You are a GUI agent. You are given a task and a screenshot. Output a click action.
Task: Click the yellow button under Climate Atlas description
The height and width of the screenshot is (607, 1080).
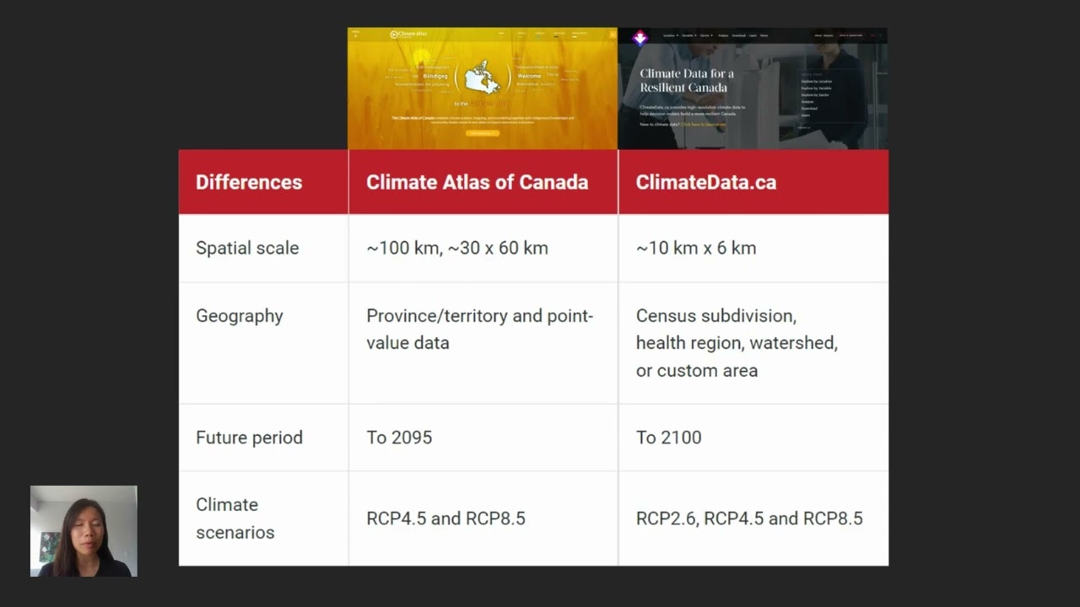point(483,133)
